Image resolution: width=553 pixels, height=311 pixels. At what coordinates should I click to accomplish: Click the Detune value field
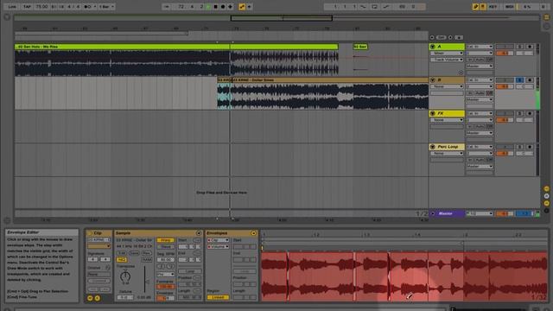pyautogui.click(x=124, y=297)
